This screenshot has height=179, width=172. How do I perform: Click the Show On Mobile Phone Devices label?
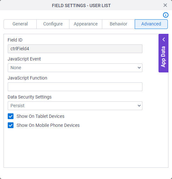coord(48,125)
